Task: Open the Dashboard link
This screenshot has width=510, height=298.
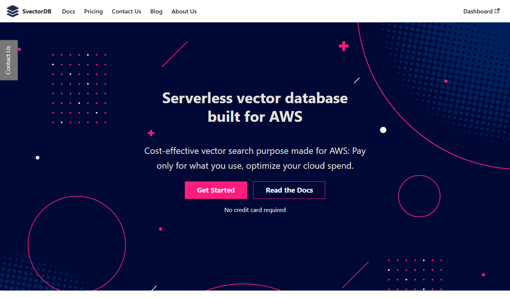Action: click(x=481, y=11)
